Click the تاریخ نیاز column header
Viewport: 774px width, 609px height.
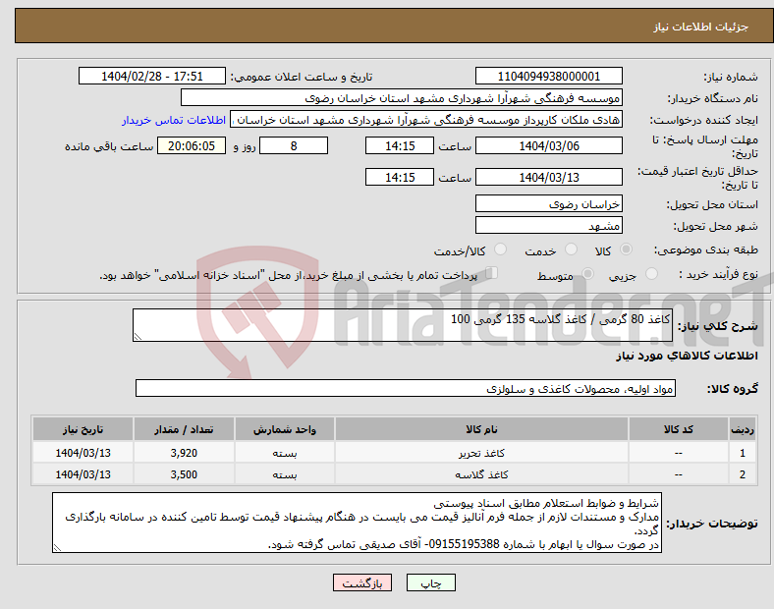[x=83, y=429]
